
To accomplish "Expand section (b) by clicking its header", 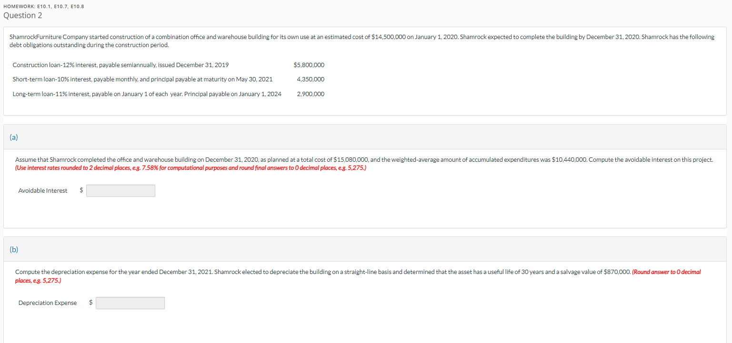I will pos(13,249).
